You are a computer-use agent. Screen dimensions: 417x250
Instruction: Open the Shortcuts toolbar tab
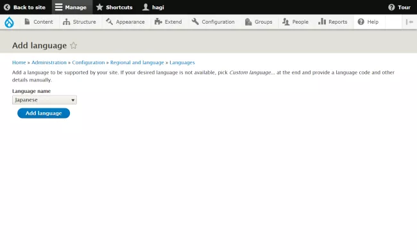click(114, 7)
